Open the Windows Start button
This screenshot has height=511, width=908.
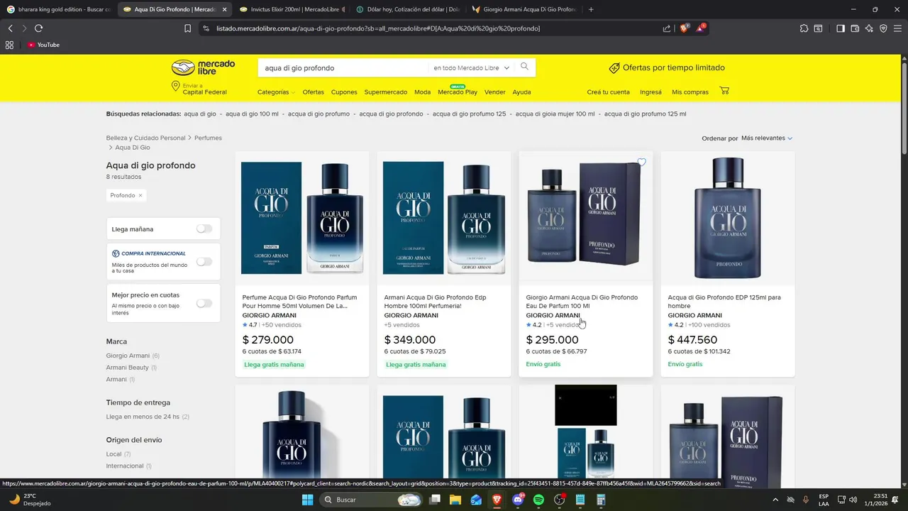[x=307, y=500]
